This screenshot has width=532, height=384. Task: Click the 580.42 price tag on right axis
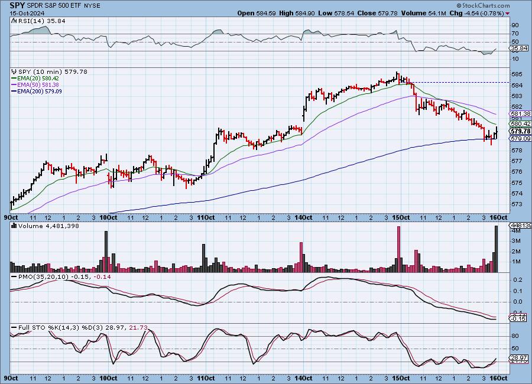tap(520, 124)
